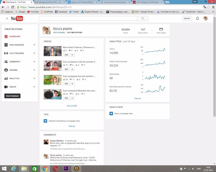Open Cum sa plantezi kiwi video title
Screen dimensions: 216x172
tap(80, 76)
